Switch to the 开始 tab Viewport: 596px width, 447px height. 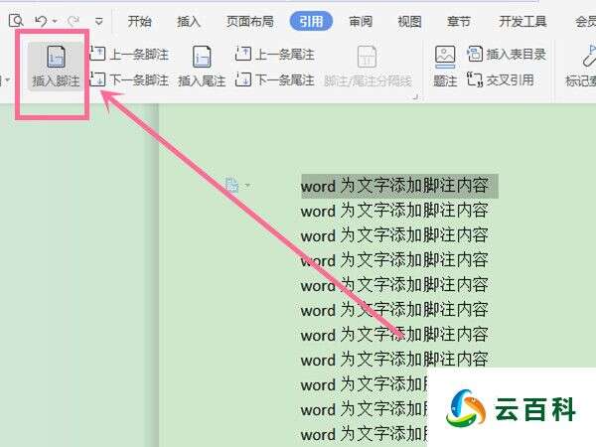(139, 21)
